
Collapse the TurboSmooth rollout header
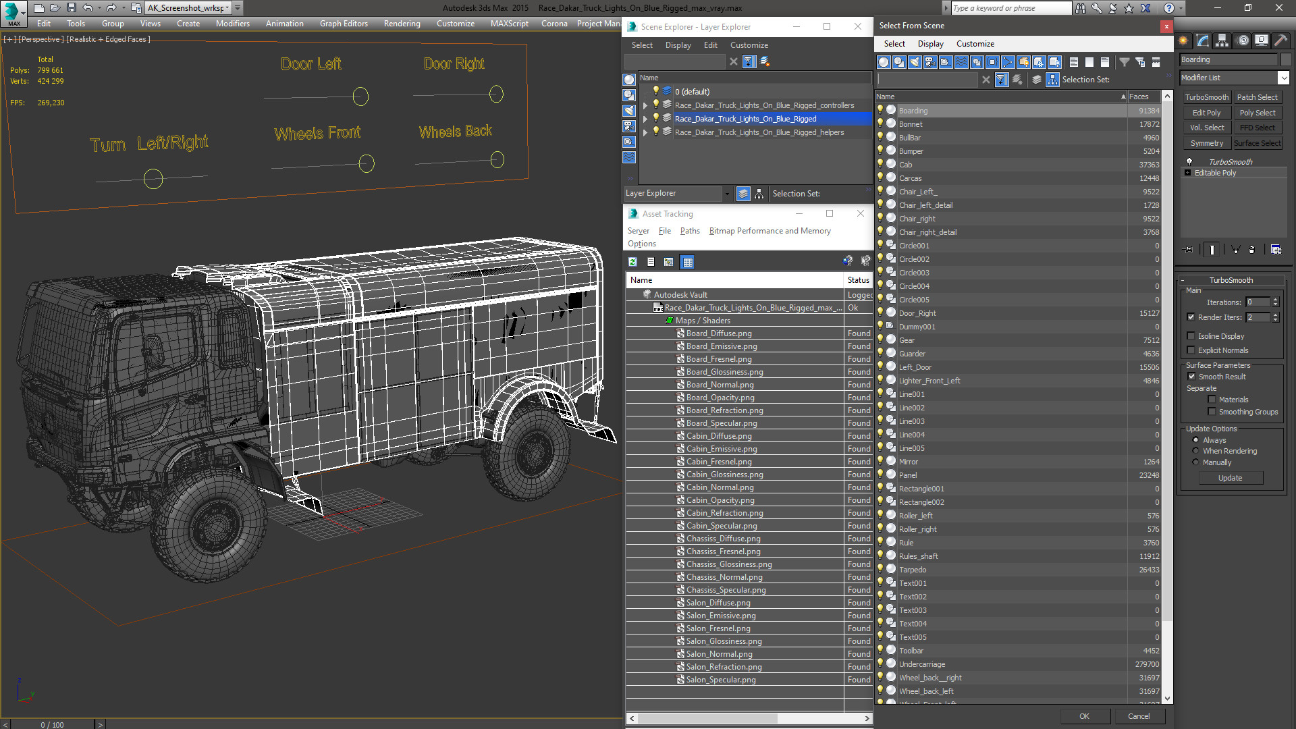pos(1231,280)
